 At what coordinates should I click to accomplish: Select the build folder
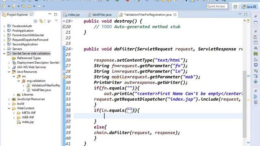pos(21,104)
